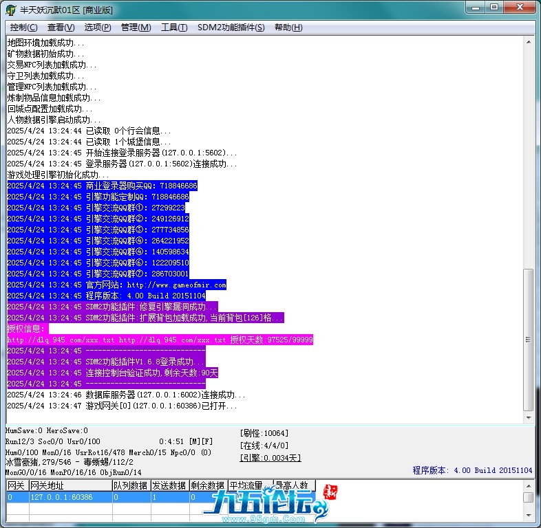Click the 引擎交流QQ群②: 249126912 line
The image size is (541, 528).
(98, 219)
